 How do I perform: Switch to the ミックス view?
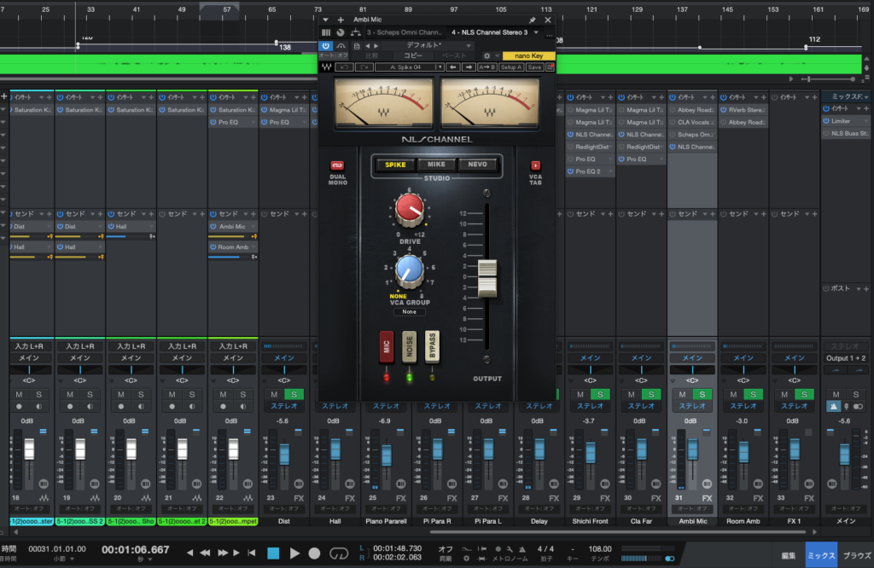pos(821,555)
